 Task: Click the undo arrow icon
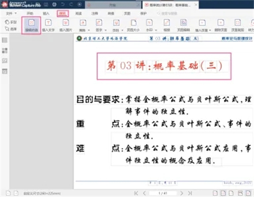tap(63, 5)
